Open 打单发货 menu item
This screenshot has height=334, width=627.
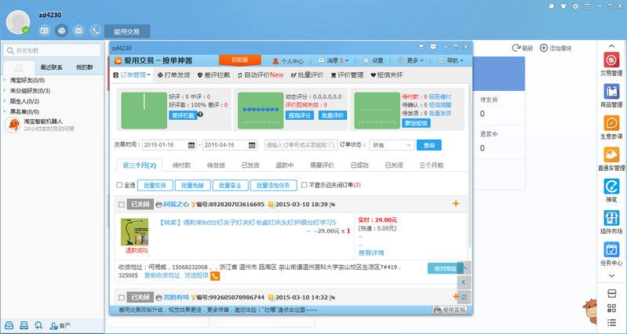point(173,74)
